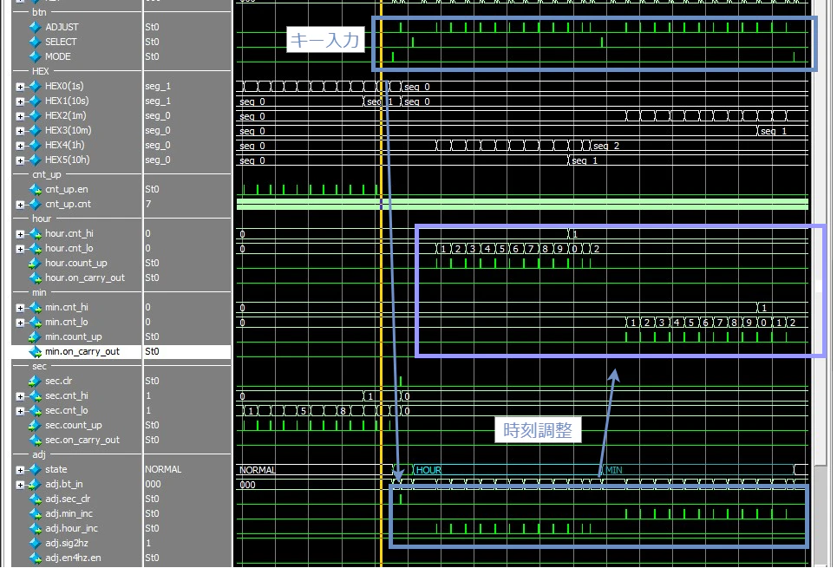
Task: Expand the cnt_up.cnt signal bus
Action: click(x=20, y=205)
